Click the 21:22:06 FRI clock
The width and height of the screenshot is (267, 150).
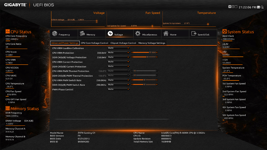[247, 7]
